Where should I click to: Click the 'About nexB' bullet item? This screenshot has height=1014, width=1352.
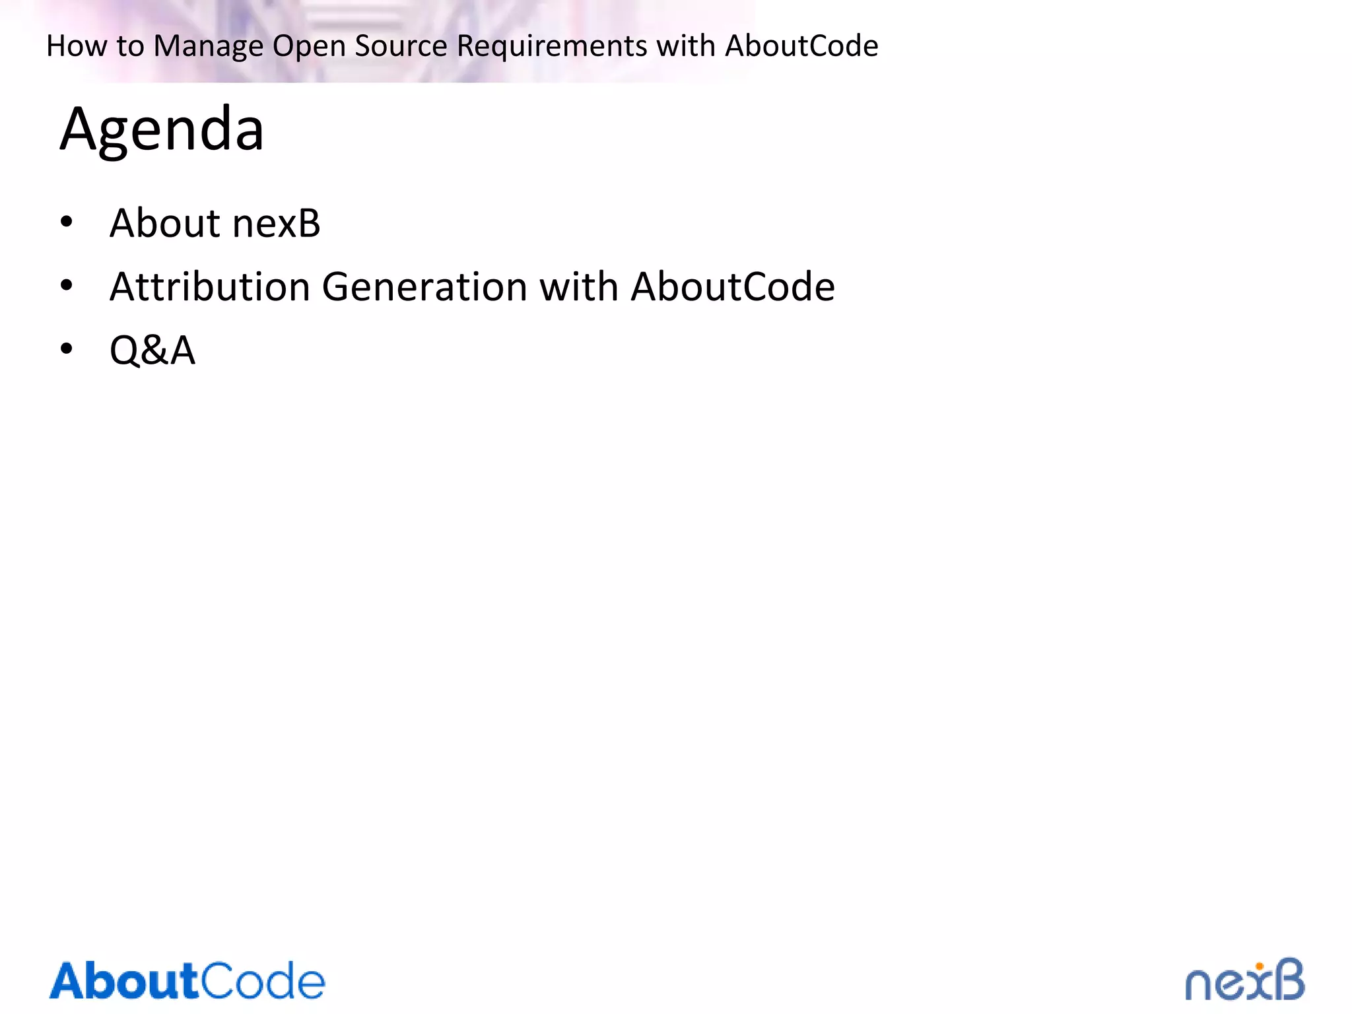[x=215, y=223]
